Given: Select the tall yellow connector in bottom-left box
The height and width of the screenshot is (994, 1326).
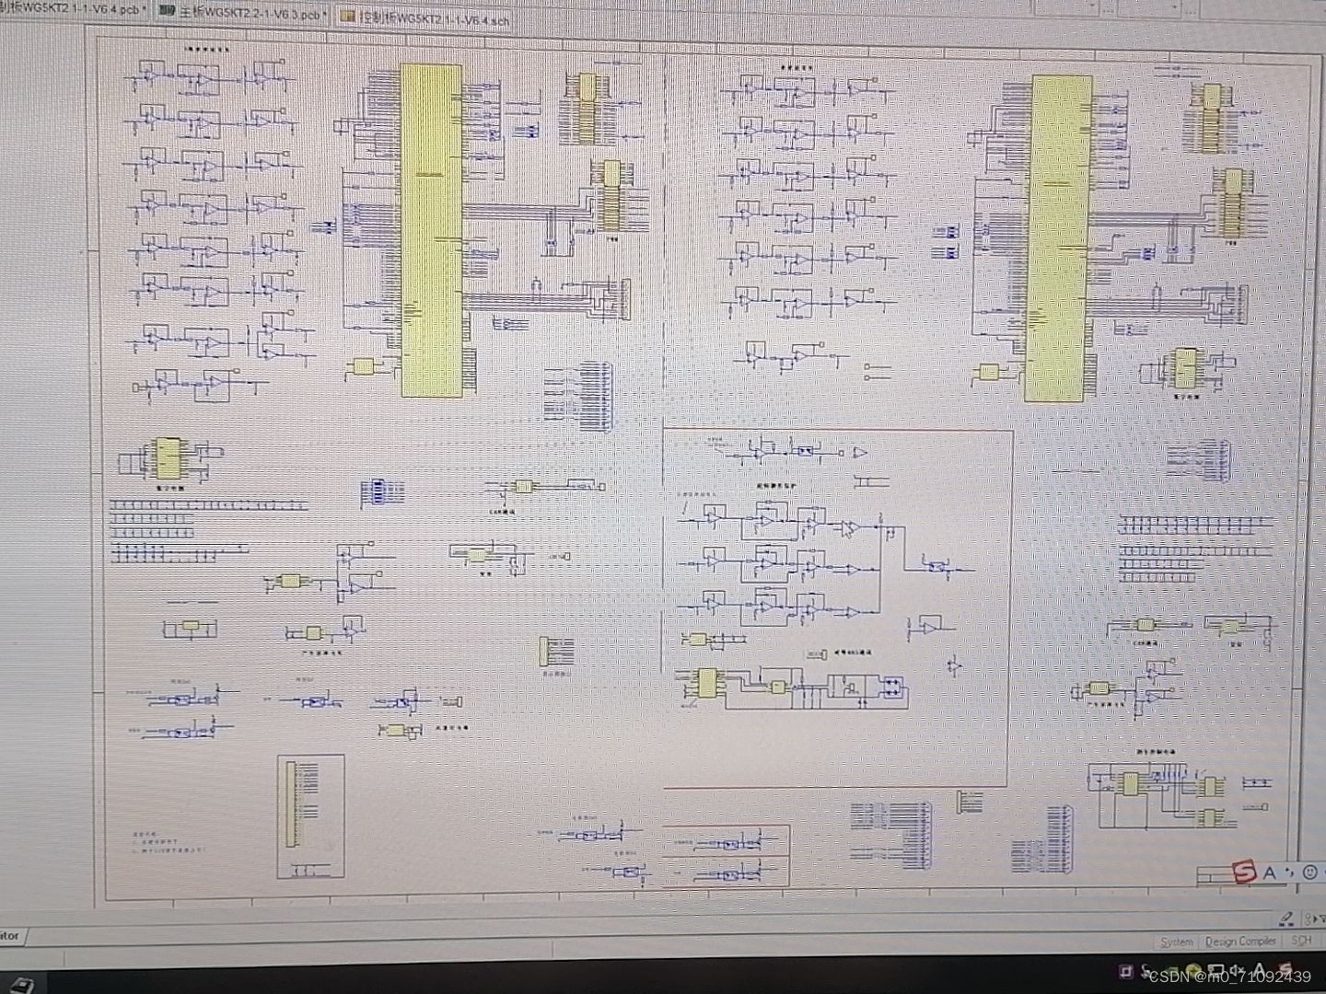Looking at the screenshot, I should pos(292,803).
